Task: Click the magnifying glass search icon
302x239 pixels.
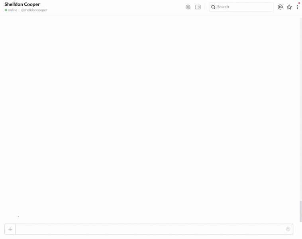Action: pyautogui.click(x=213, y=7)
